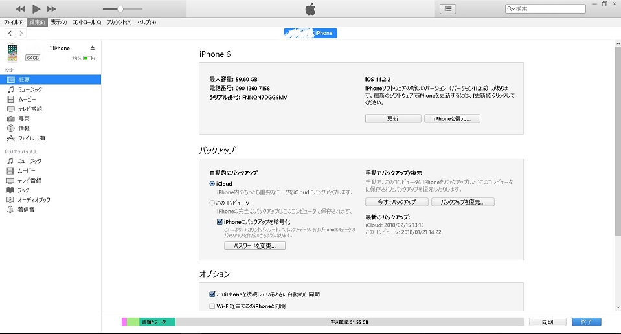Open the コントロール(C) menu
This screenshot has width=621, height=334.
click(87, 22)
